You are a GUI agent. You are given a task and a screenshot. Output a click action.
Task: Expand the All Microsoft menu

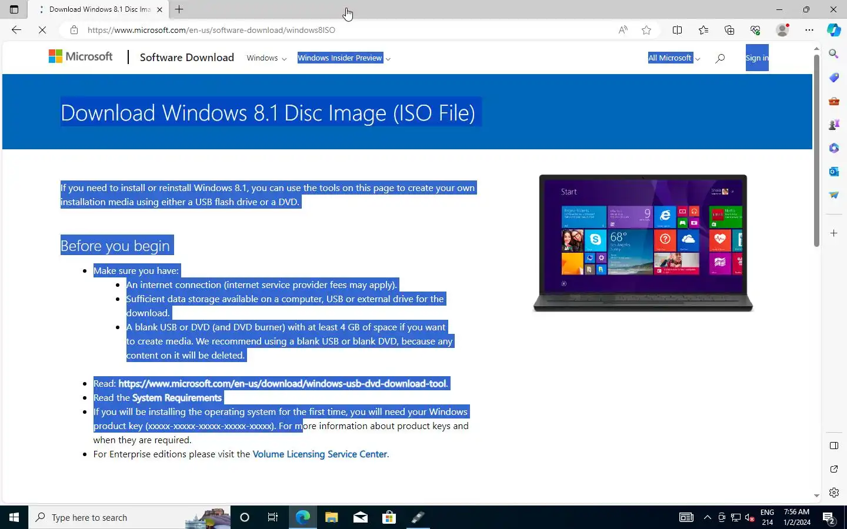[x=674, y=58]
